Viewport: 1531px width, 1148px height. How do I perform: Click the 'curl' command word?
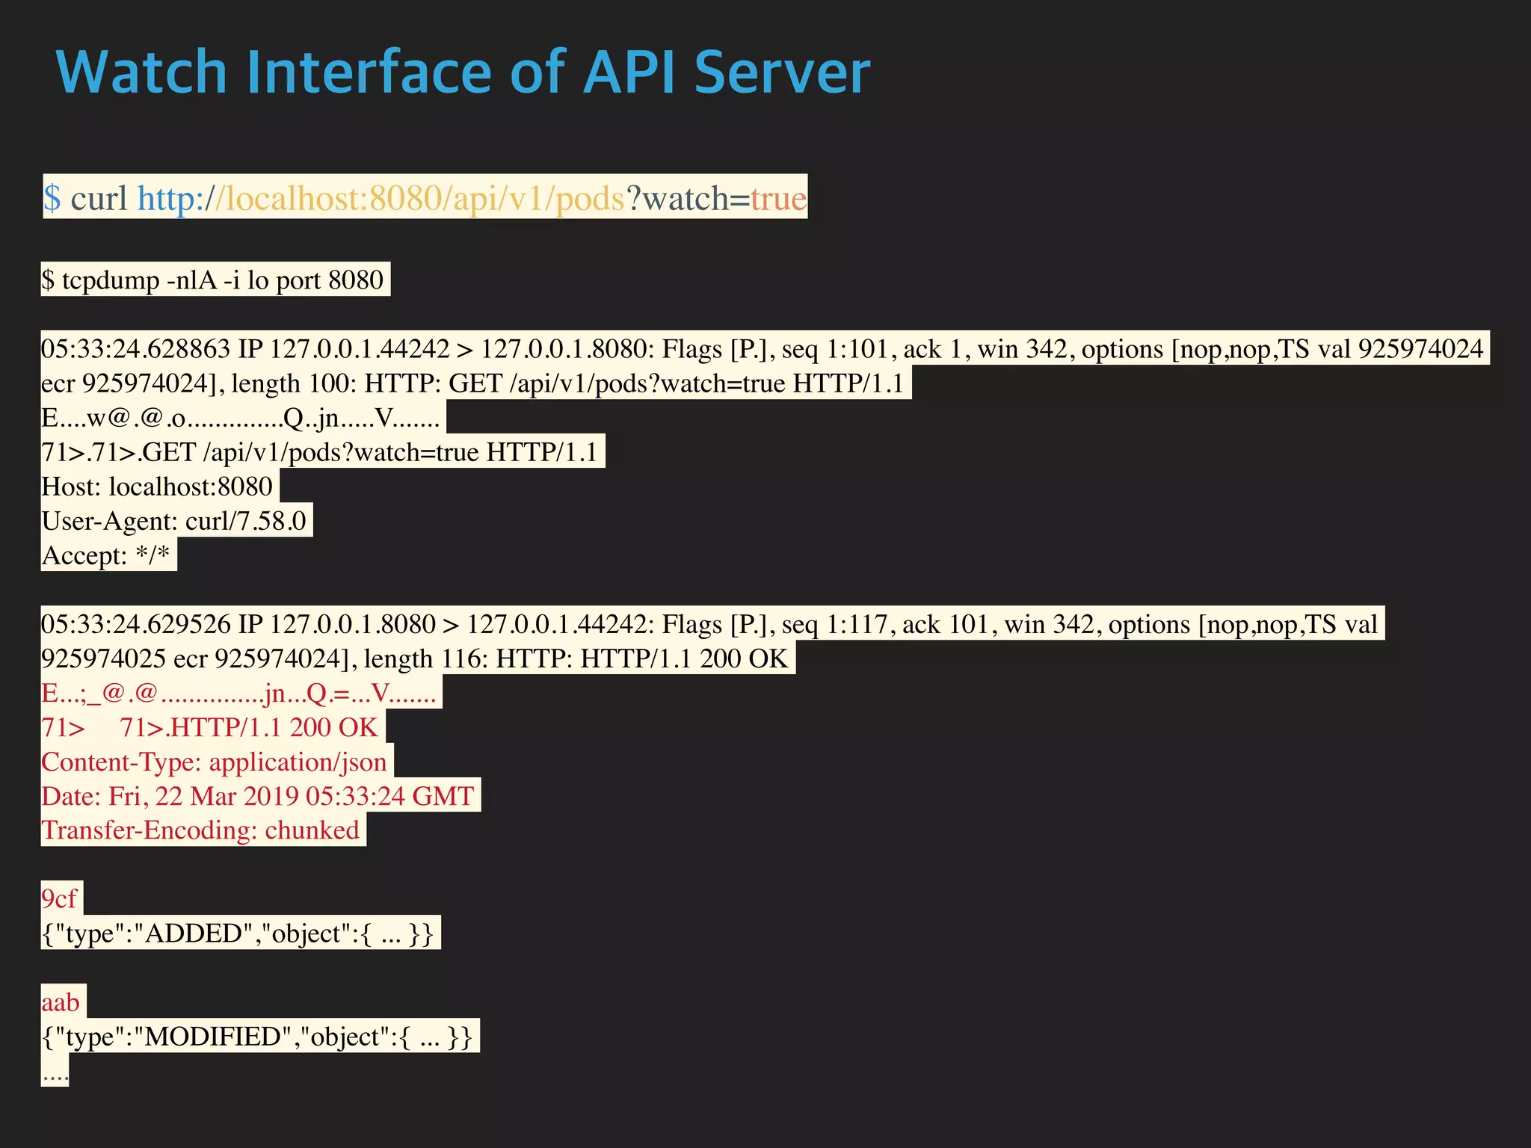99,199
